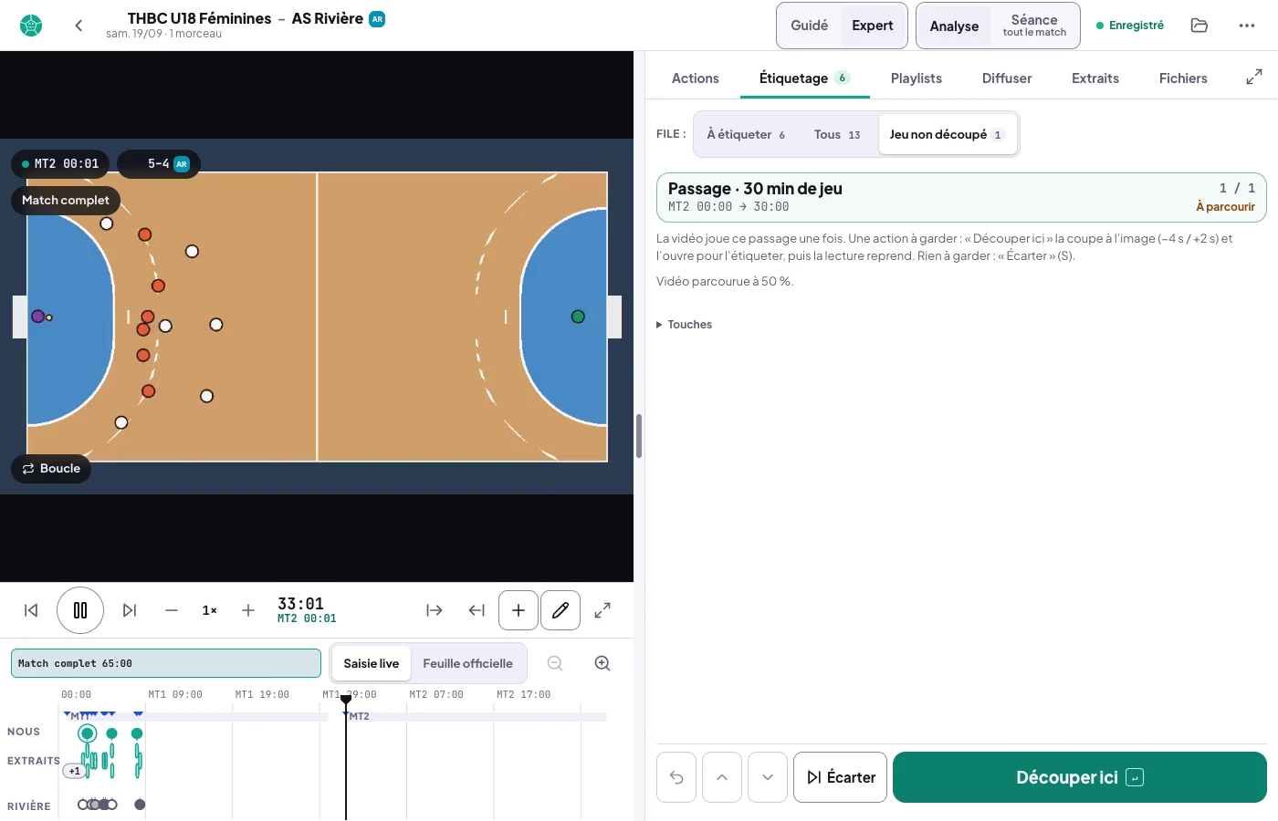This screenshot has height=821, width=1278.
Task: Open the Fichiers tab
Action: (x=1183, y=78)
